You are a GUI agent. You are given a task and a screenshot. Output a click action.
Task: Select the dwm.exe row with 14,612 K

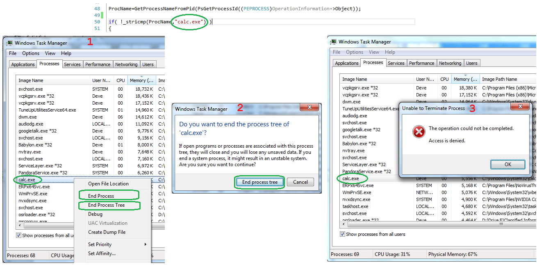(x=90, y=117)
